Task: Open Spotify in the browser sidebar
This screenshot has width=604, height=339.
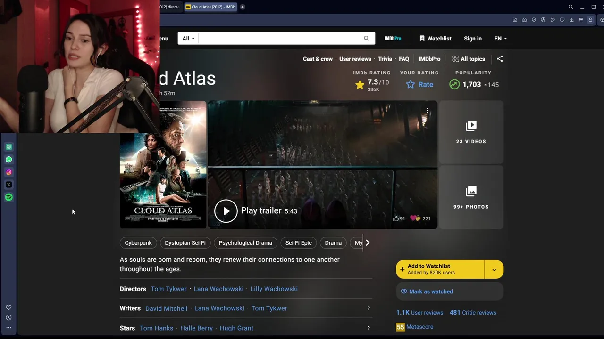Action: pyautogui.click(x=8, y=197)
